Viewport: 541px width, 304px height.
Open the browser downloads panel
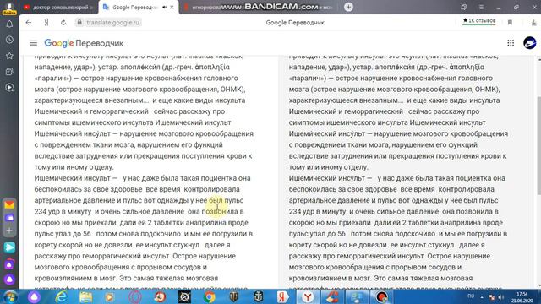533,23
